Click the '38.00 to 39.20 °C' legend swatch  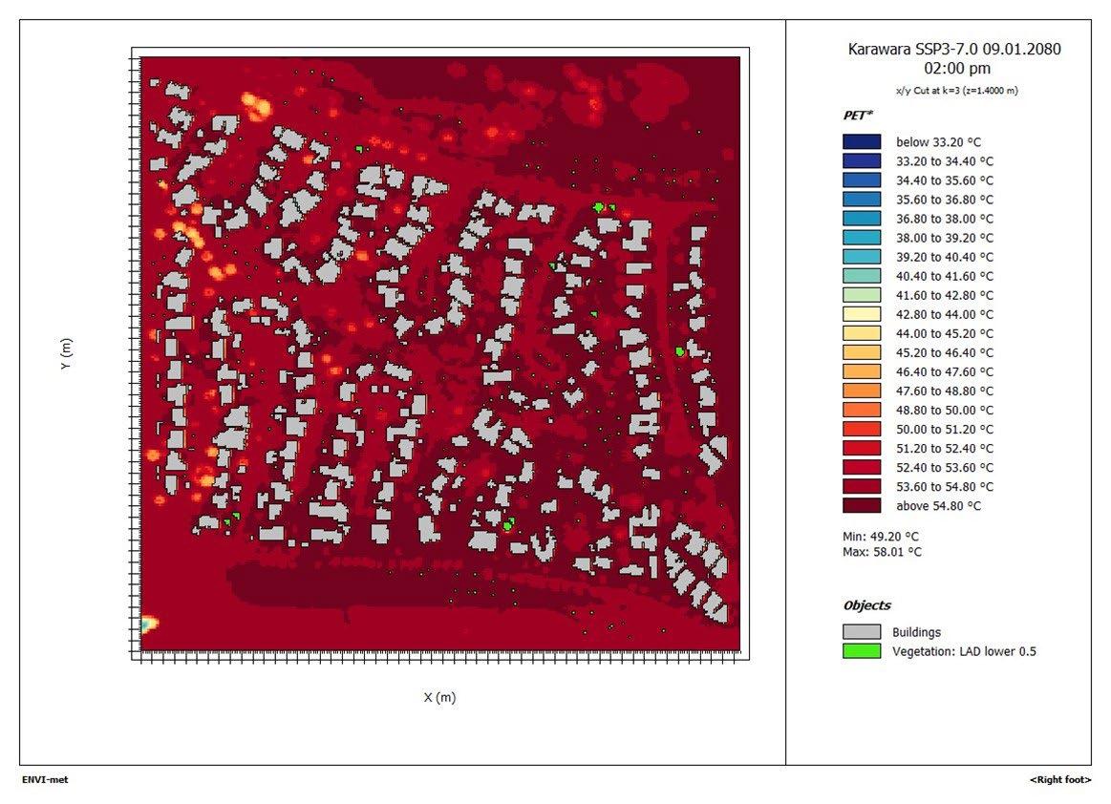coord(862,238)
